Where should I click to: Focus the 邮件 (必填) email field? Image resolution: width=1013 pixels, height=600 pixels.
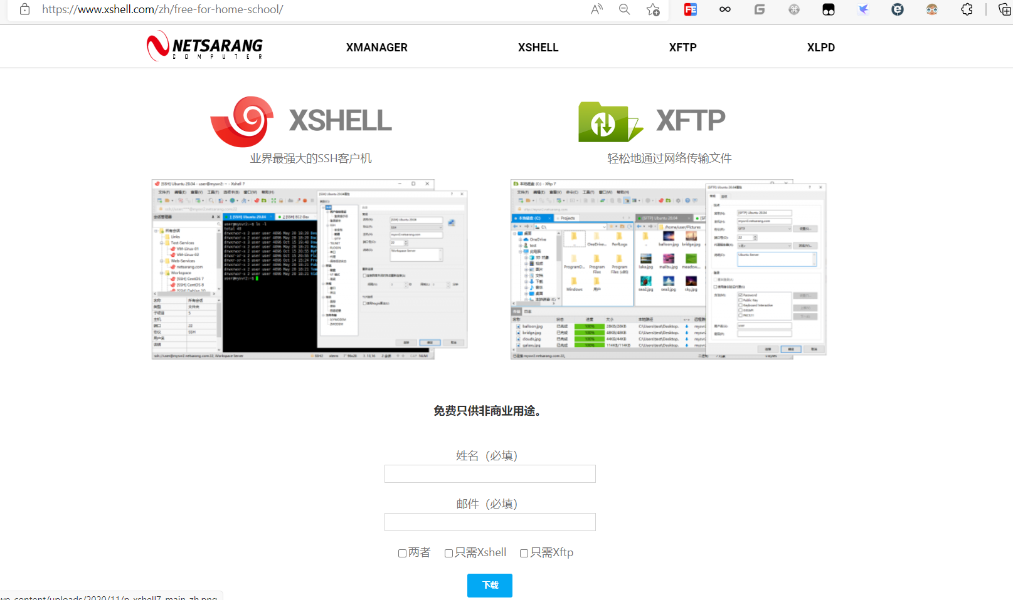490,522
